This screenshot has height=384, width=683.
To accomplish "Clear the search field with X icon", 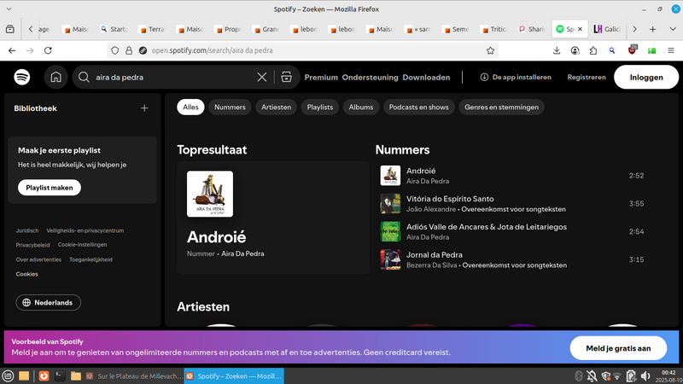I will coord(262,77).
